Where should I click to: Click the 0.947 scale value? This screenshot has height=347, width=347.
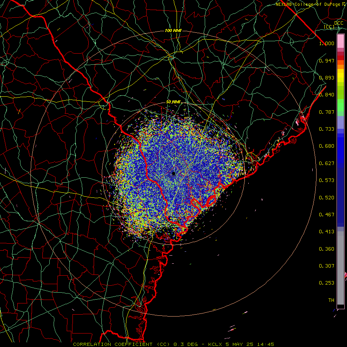point(327,61)
